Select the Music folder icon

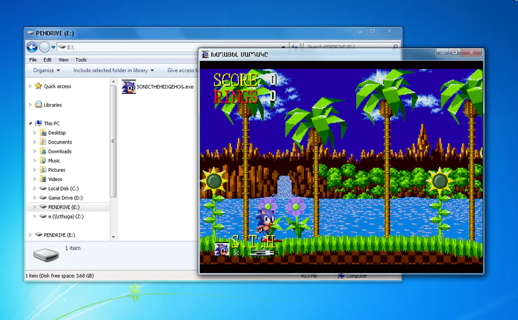43,160
